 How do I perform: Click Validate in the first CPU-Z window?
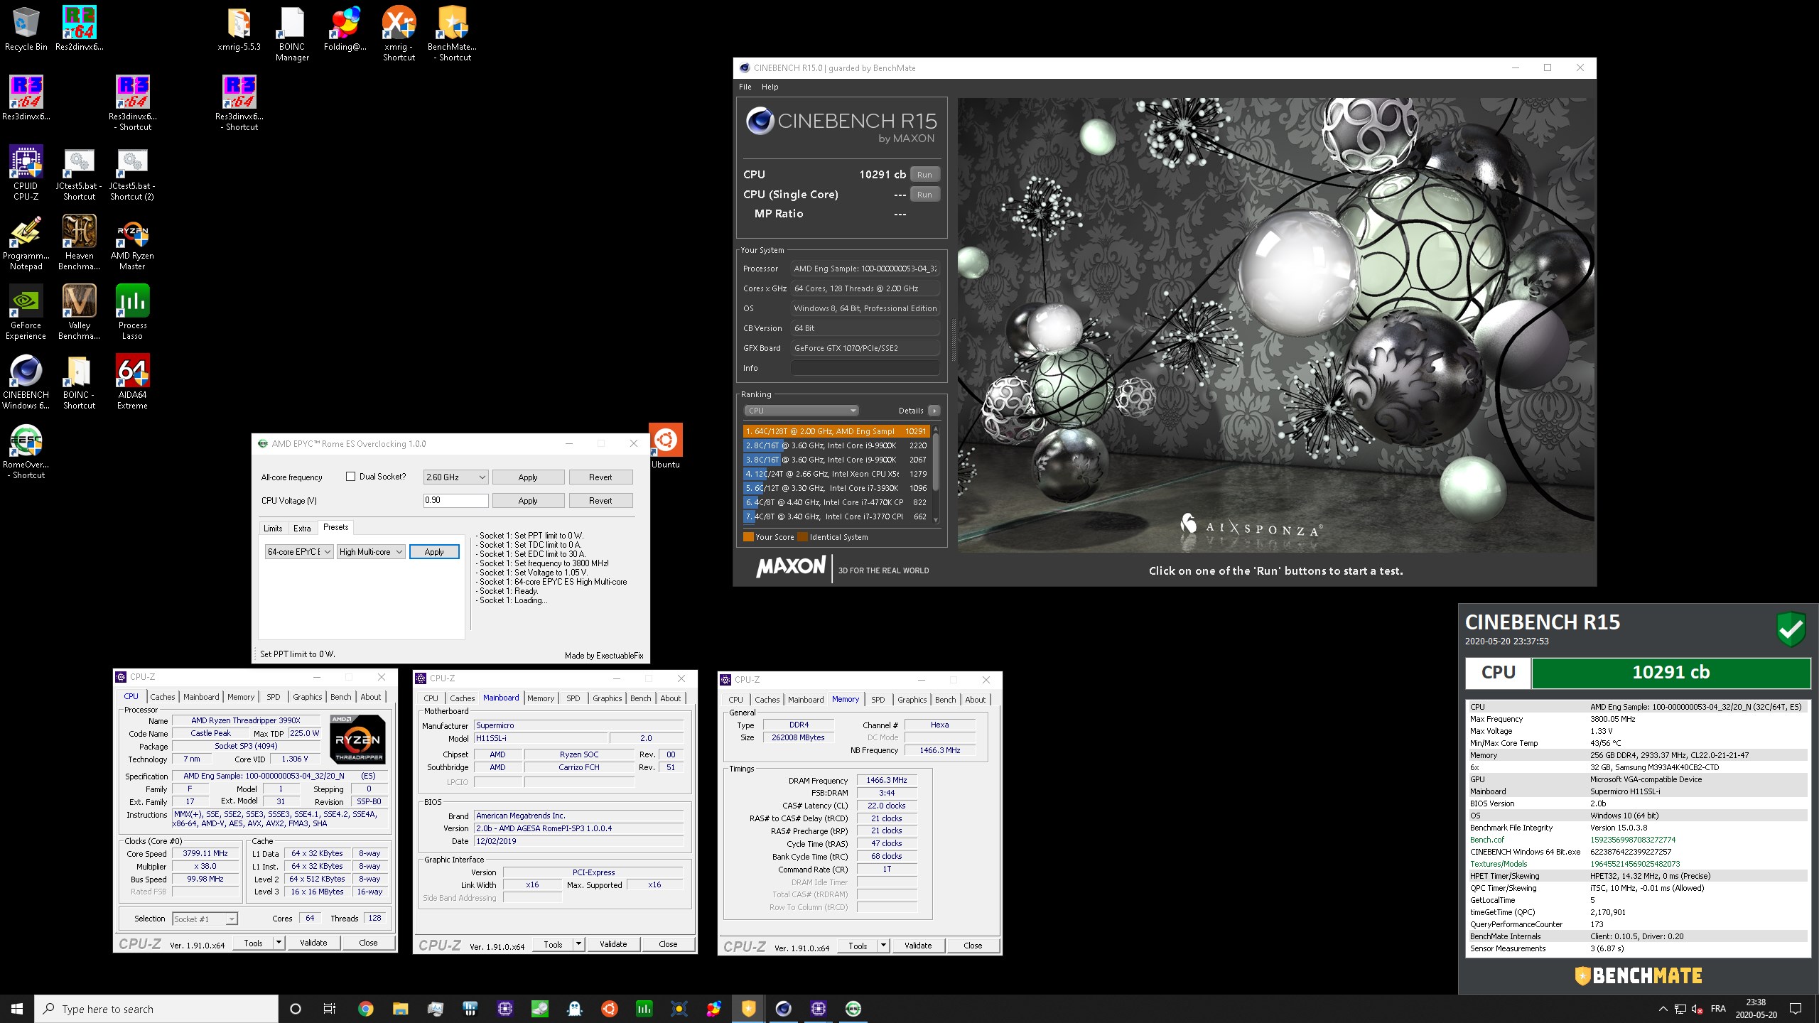[x=313, y=943]
